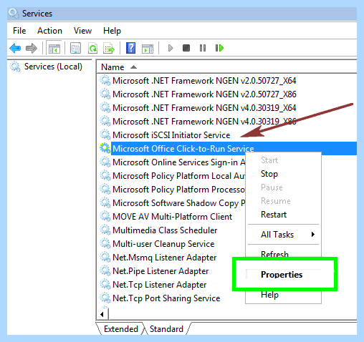Open the File menu
Viewport: 364px width, 342px height.
pyautogui.click(x=19, y=31)
